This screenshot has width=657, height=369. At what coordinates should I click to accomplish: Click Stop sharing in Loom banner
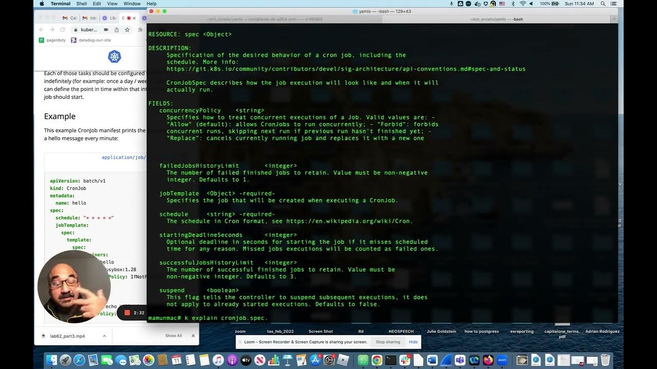(388, 342)
